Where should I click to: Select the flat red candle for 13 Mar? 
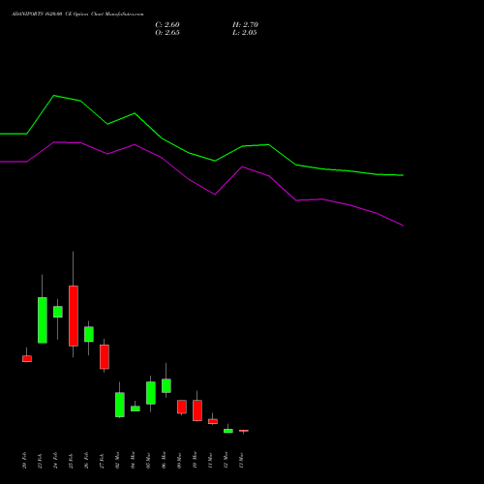[244, 431]
